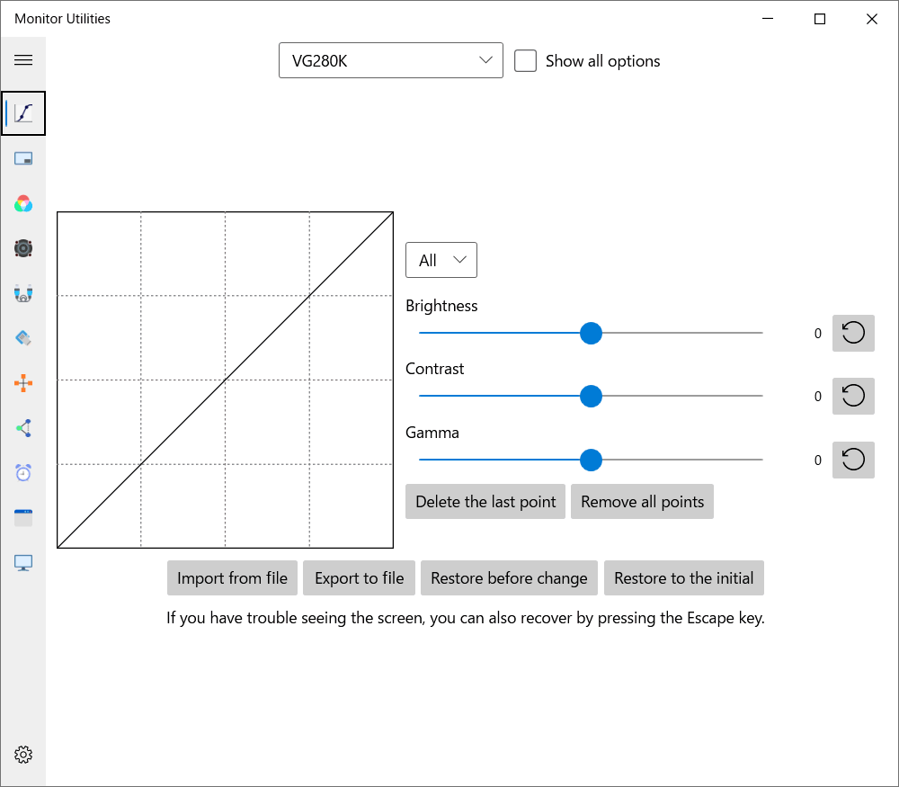Open the RGB color circles sidebar icon
Viewport: 899px width, 787px height.
click(23, 203)
